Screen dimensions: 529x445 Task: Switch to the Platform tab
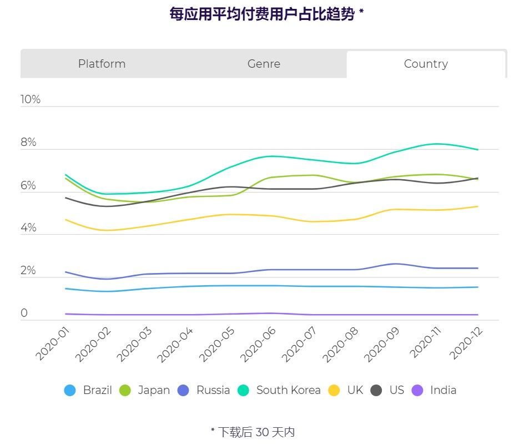102,64
